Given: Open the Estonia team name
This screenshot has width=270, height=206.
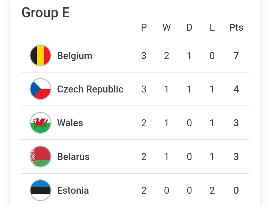Looking at the screenshot, I should click(x=73, y=190).
